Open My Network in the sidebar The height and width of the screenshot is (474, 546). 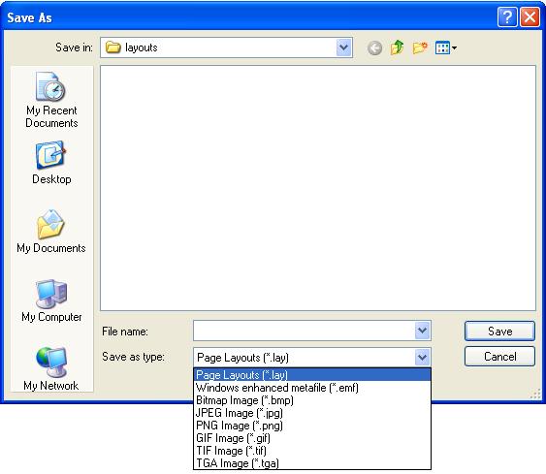coord(51,369)
